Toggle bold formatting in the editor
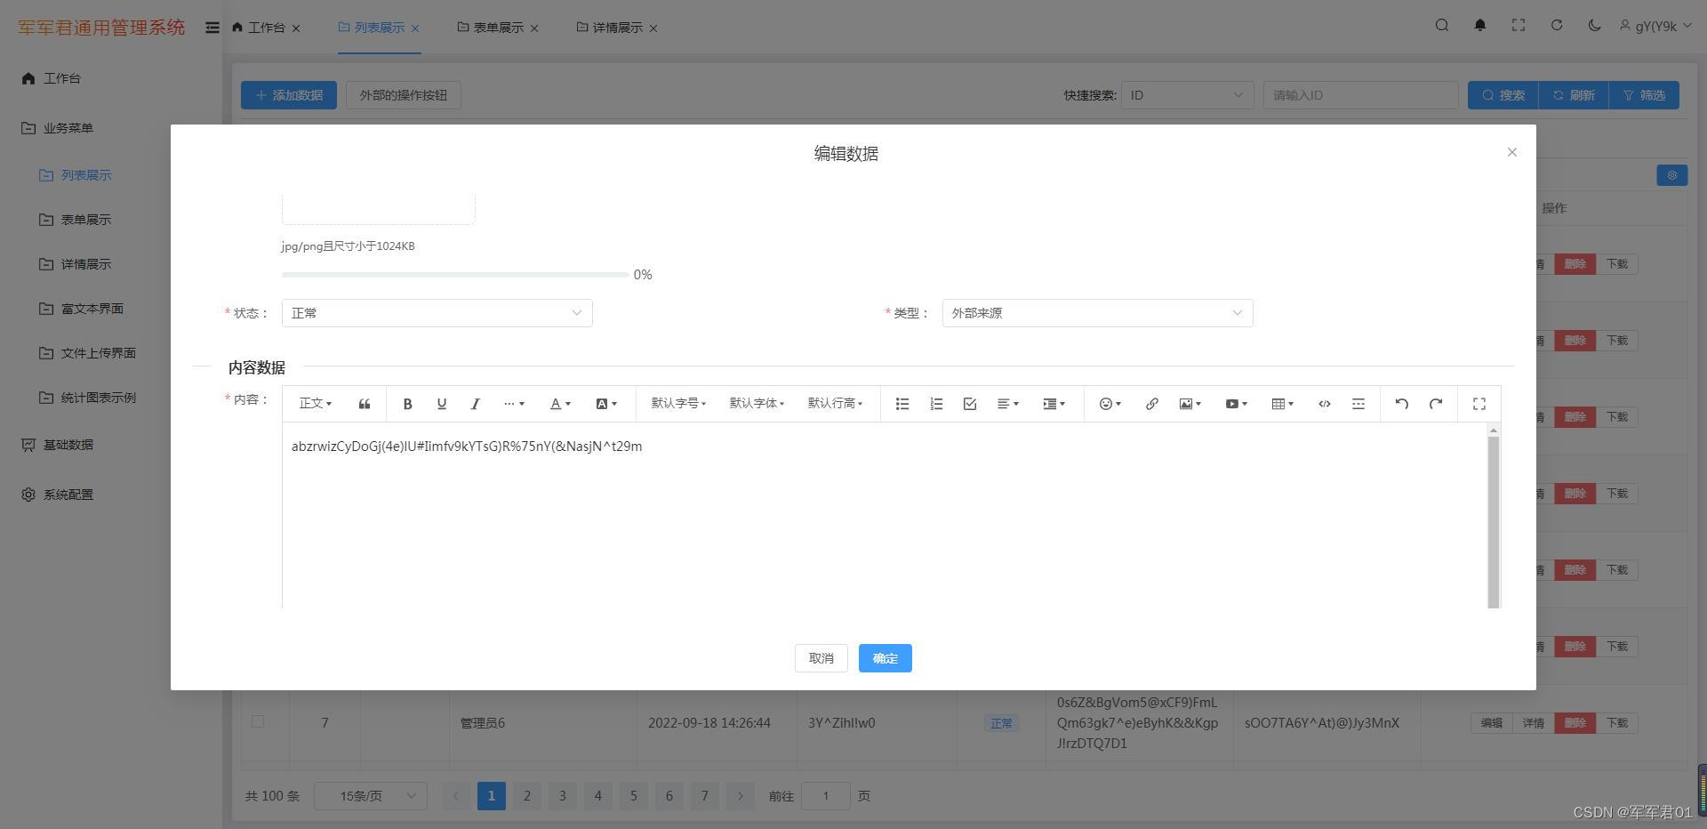Viewport: 1707px width, 829px height. (407, 404)
